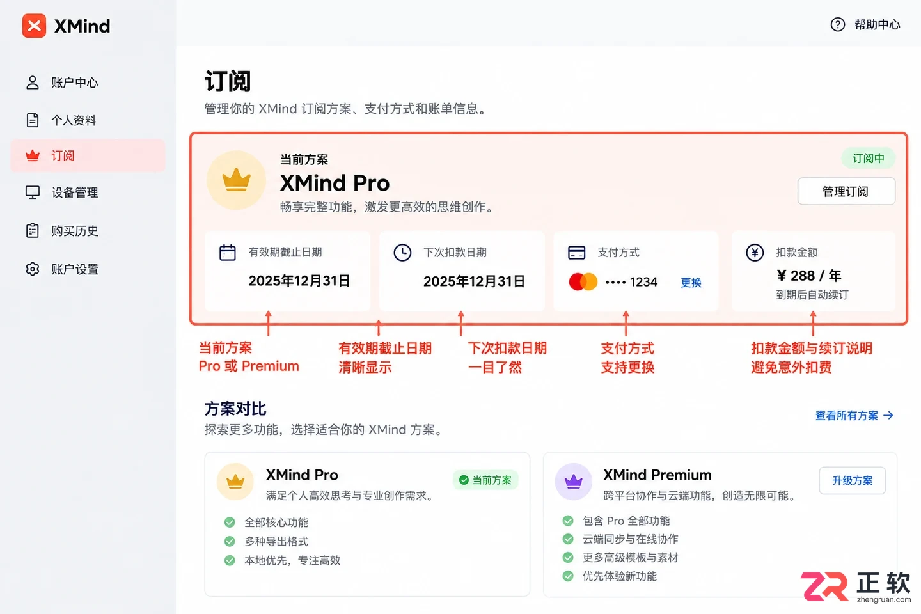This screenshot has width=921, height=614.
Task: Go to 设备管理 in the sidebar
Action: (88, 193)
